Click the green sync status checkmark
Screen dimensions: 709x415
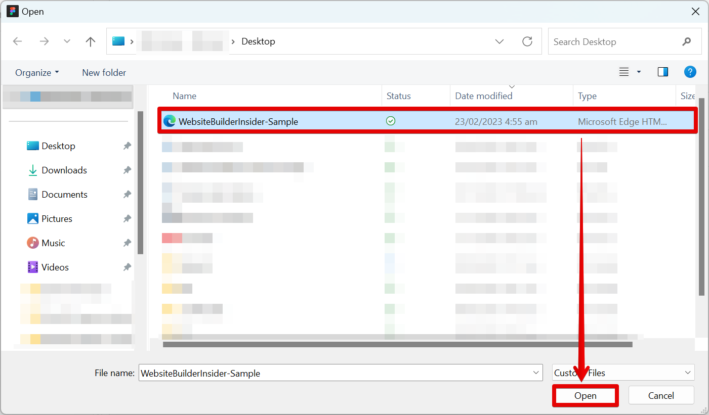pyautogui.click(x=391, y=121)
